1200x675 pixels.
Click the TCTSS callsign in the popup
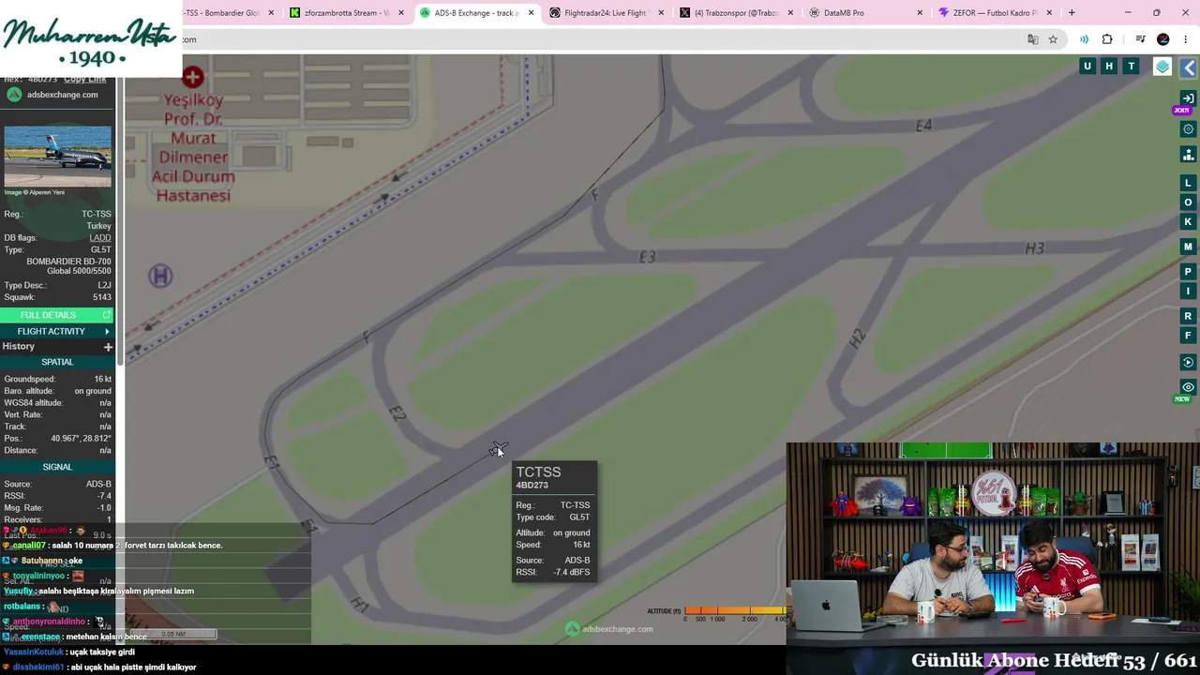click(x=538, y=472)
